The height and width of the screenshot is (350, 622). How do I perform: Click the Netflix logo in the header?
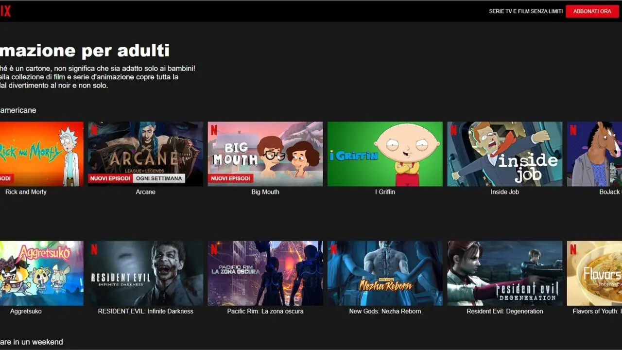point(5,11)
